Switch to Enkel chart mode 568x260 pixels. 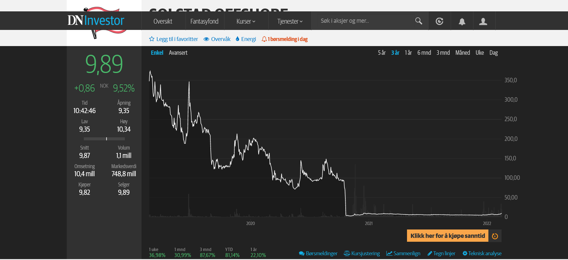point(157,53)
